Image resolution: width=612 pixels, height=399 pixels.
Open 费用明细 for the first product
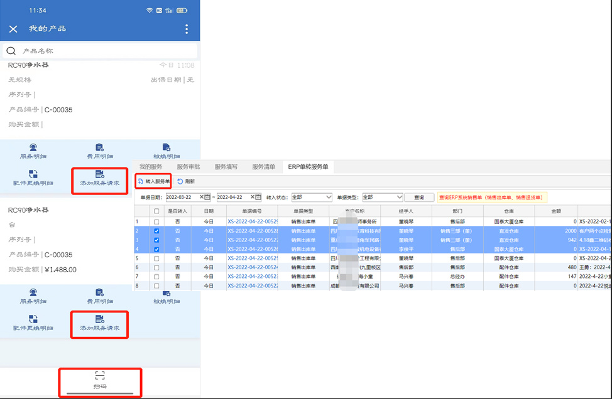(99, 151)
